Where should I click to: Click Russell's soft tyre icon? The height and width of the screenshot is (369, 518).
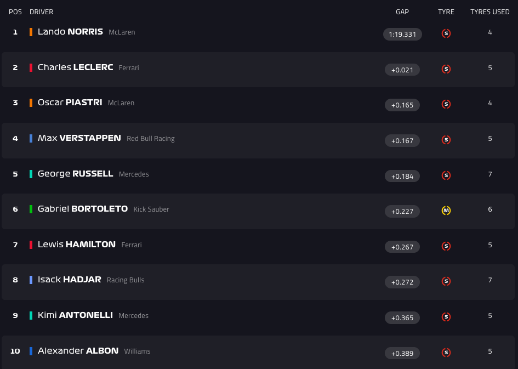click(x=446, y=175)
